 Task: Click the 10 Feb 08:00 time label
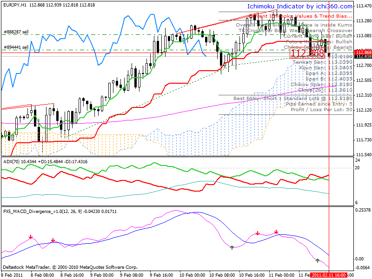[x=222, y=275]
